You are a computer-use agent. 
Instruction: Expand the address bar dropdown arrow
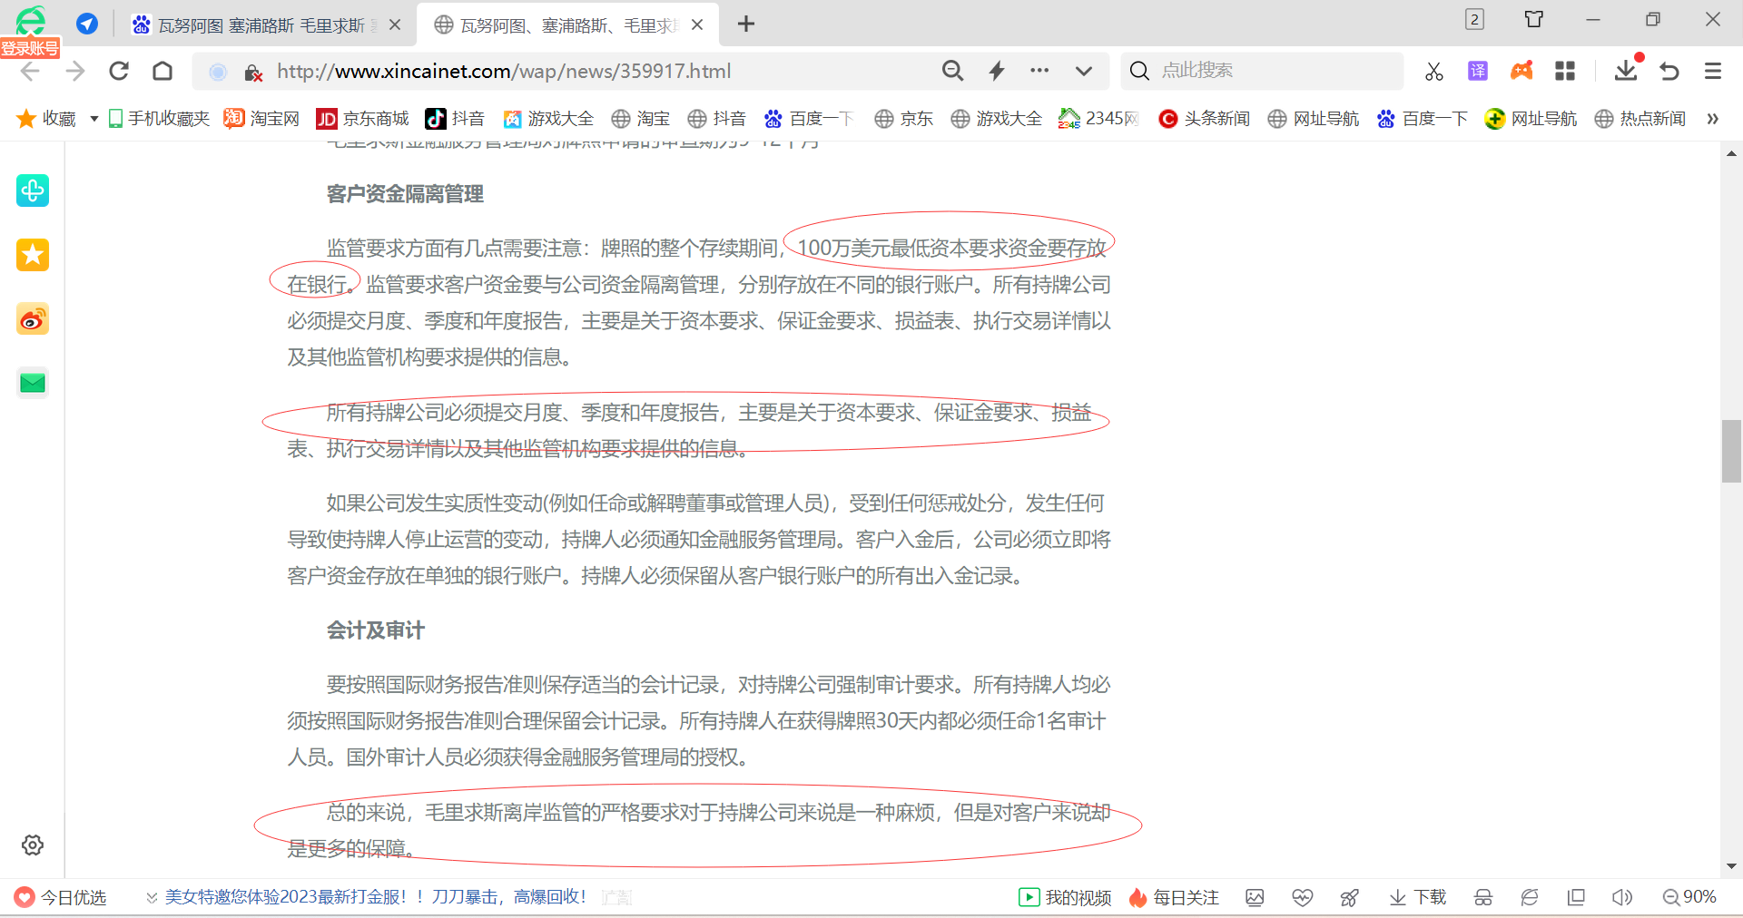coord(1083,71)
